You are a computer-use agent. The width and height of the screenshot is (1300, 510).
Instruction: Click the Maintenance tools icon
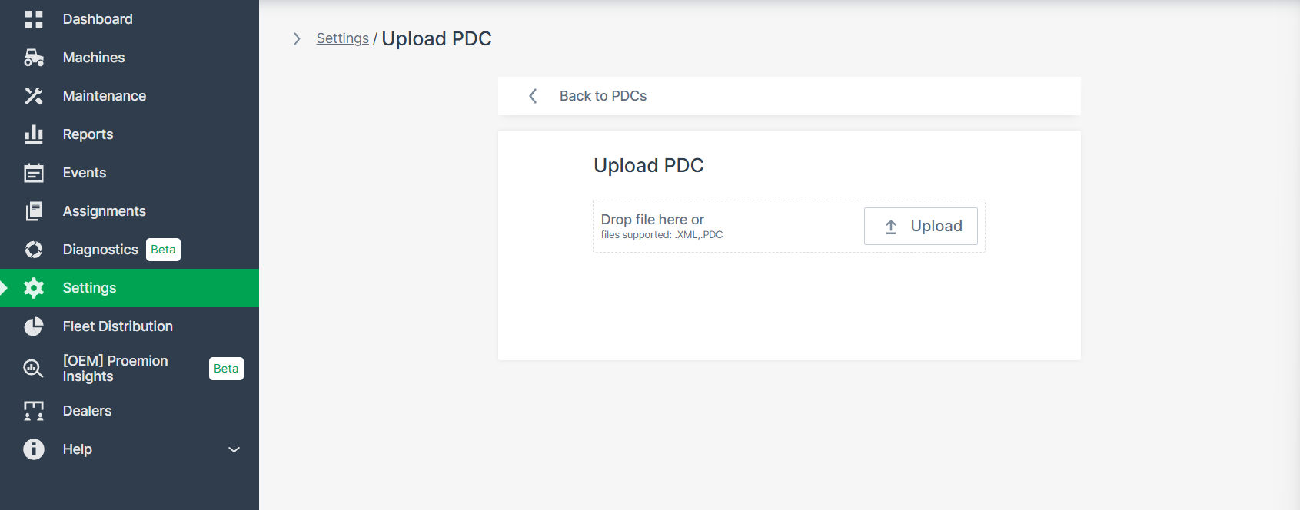click(x=34, y=96)
